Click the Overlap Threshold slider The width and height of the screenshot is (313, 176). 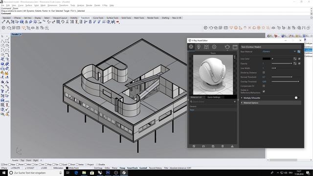tap(285, 82)
